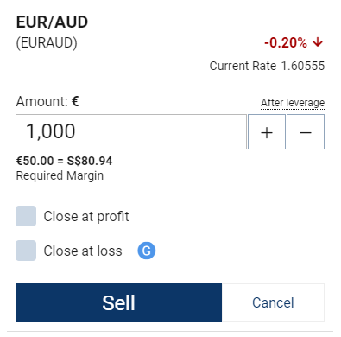Click the €50.00 = S$80.94 conversion text
Image resolution: width=341 pixels, height=337 pixels.
pos(64,161)
